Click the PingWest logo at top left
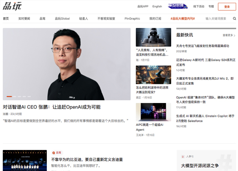The image size is (238, 171). pos(12,6)
